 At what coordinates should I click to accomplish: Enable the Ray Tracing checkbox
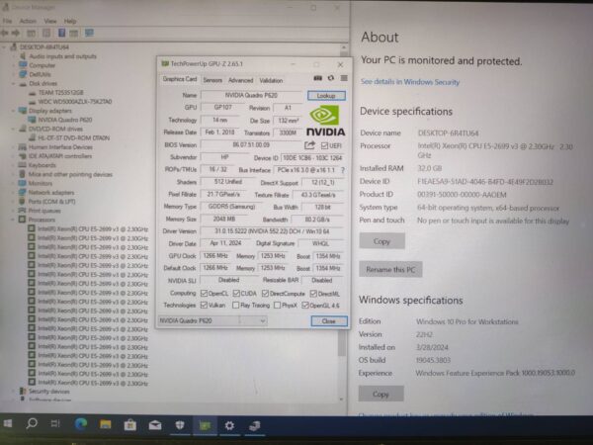click(x=236, y=305)
